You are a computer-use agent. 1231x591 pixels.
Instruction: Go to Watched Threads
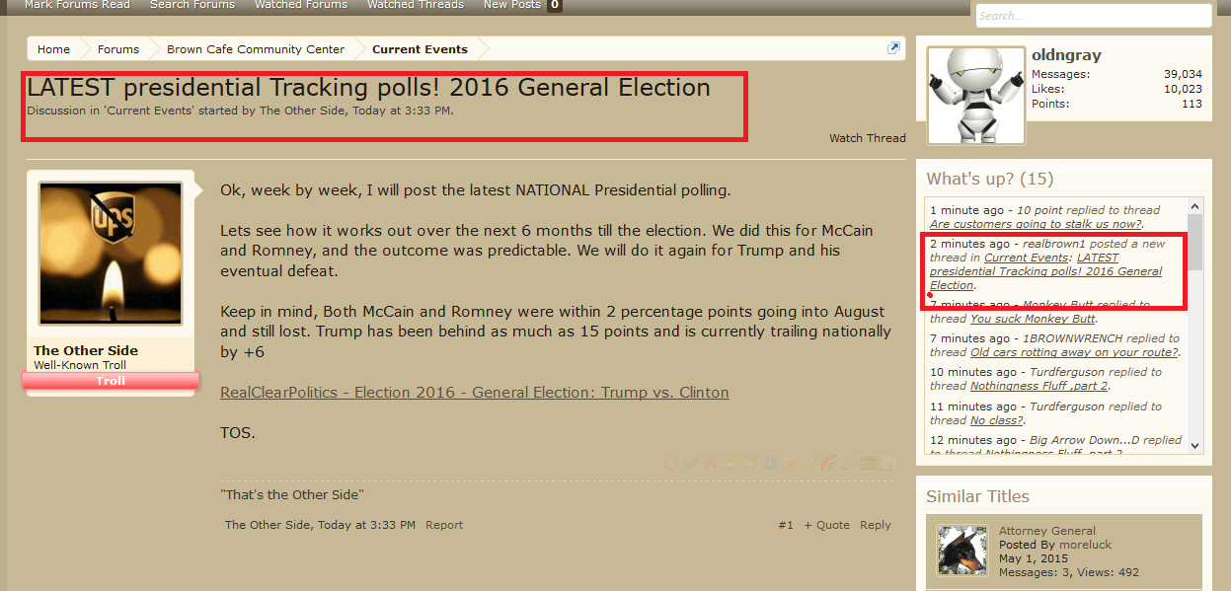pos(416,5)
